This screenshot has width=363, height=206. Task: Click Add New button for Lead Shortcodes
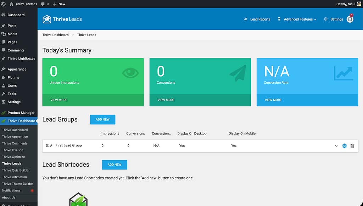click(114, 165)
